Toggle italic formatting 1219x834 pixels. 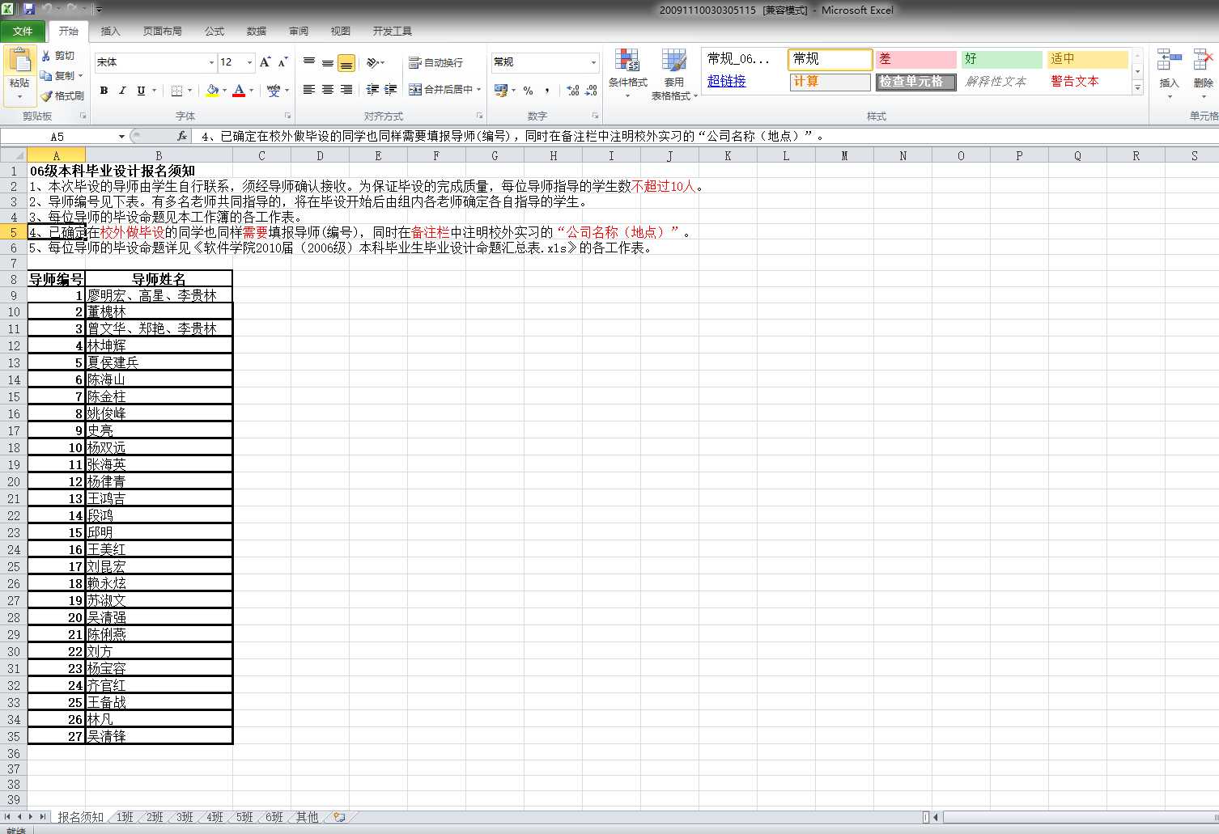pyautogui.click(x=122, y=91)
